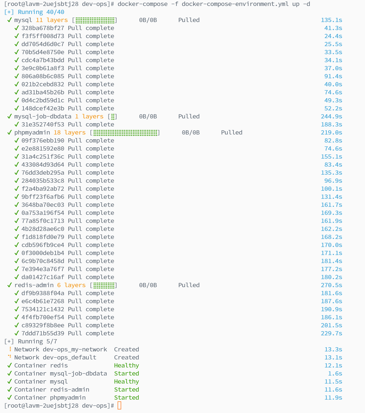Click the checkmark beside Container phpmyadmin
The width and height of the screenshot is (365, 413).
10,398
